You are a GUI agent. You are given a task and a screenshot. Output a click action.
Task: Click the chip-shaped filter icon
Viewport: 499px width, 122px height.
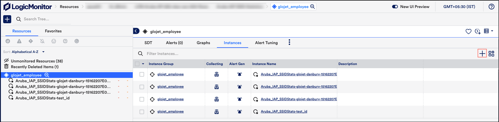point(65,41)
